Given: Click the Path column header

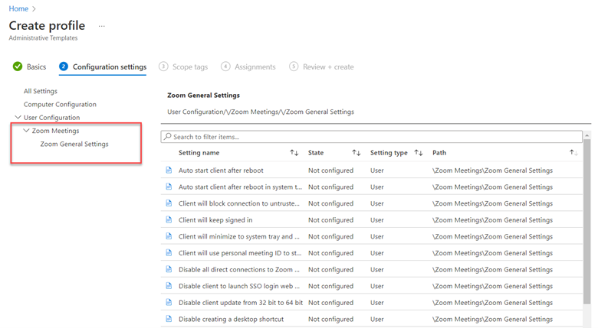Looking at the screenshot, I should [x=439, y=153].
